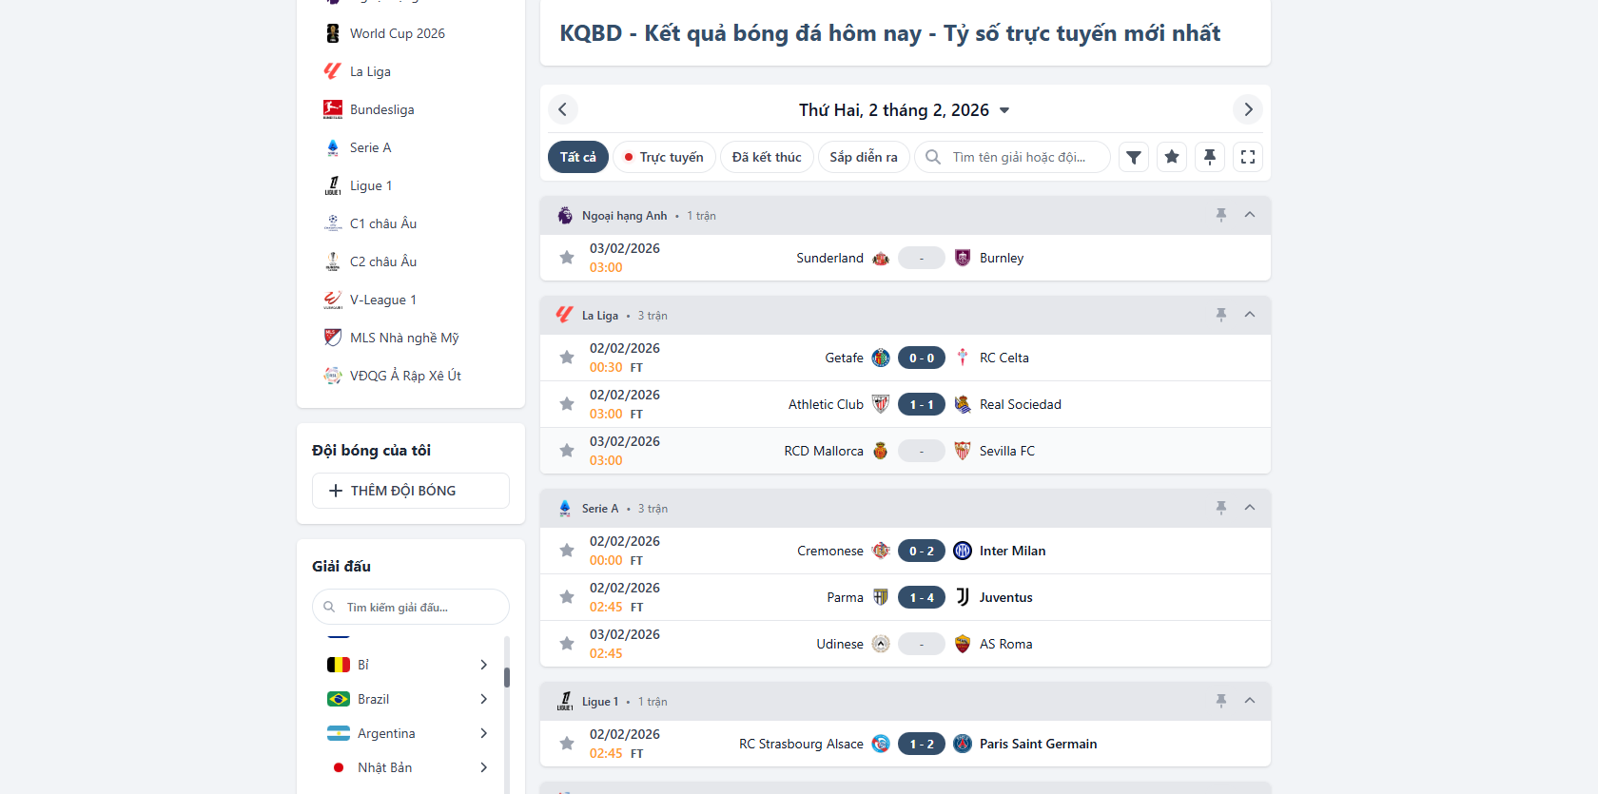Enter fullscreen view with the expand icon
The width and height of the screenshot is (1598, 794).
tap(1248, 157)
